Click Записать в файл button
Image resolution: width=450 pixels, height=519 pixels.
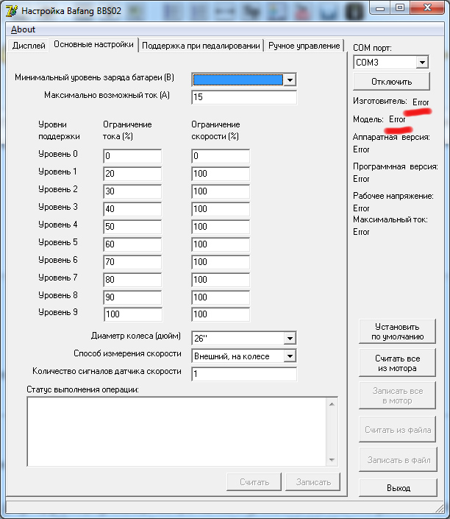398,460
